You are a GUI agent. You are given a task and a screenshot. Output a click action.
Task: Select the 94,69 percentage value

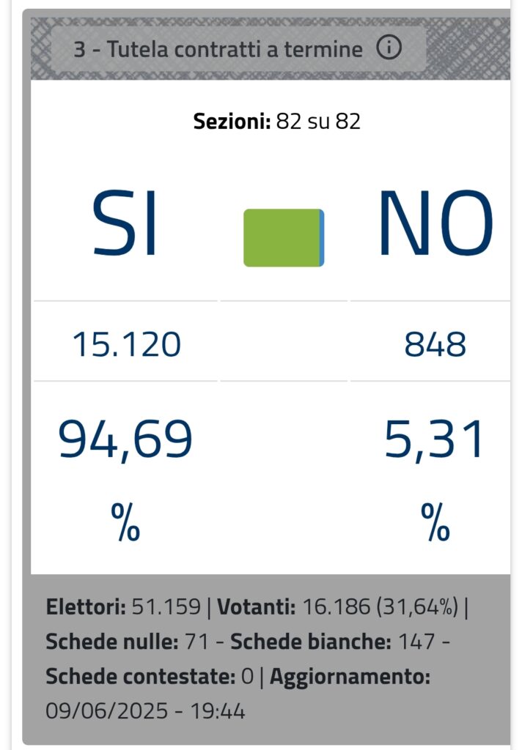click(125, 439)
